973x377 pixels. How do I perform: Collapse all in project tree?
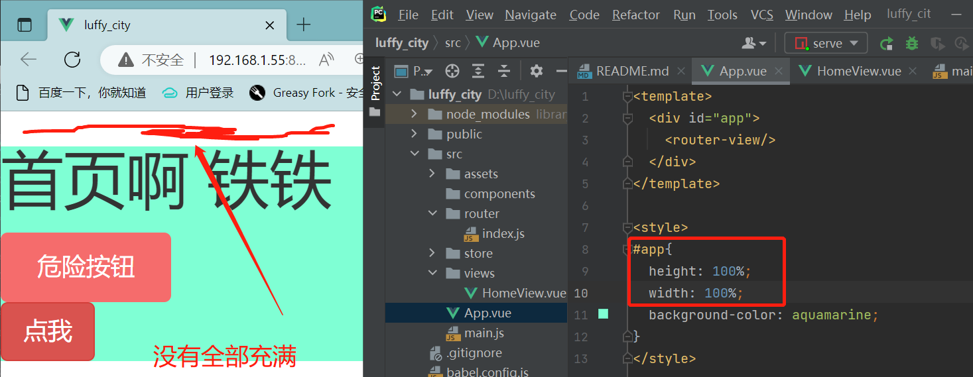504,71
